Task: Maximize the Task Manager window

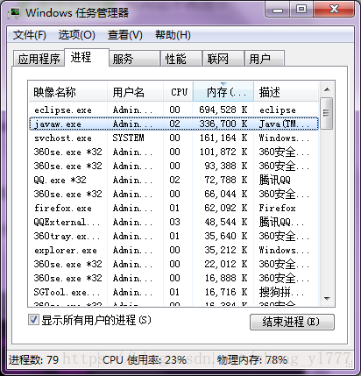Action: [x=301, y=10]
